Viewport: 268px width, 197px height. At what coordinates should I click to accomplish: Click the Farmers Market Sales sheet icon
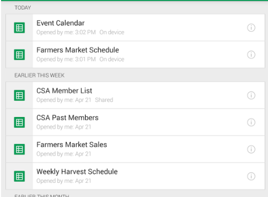coord(20,149)
